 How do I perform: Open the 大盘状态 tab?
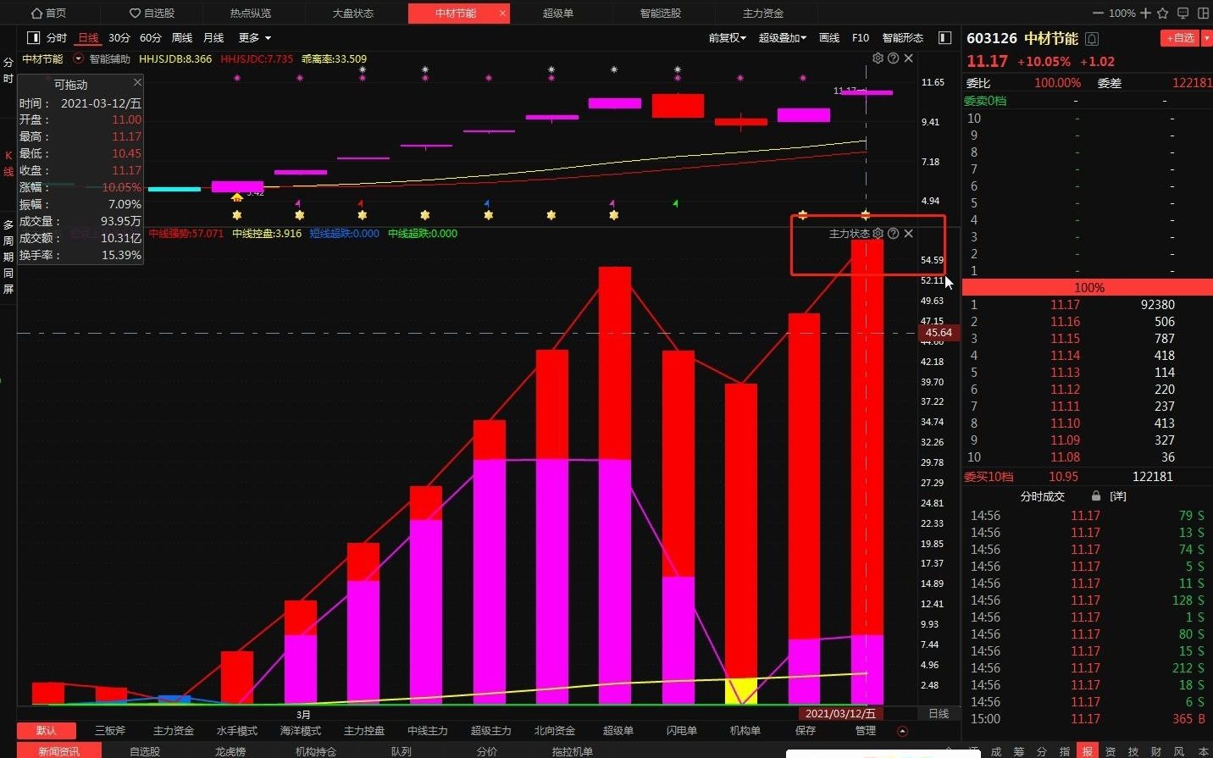tap(353, 14)
